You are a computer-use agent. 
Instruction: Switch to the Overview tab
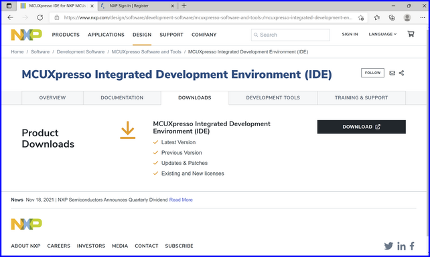[x=52, y=97]
